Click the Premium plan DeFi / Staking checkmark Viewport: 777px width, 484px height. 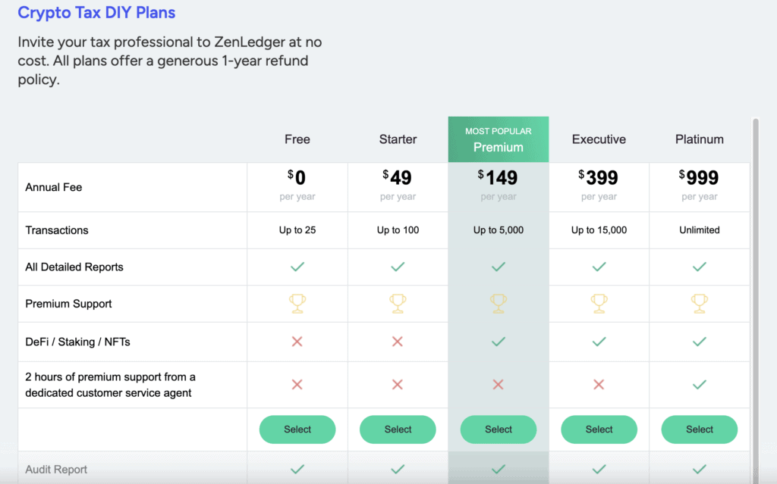pyautogui.click(x=498, y=342)
